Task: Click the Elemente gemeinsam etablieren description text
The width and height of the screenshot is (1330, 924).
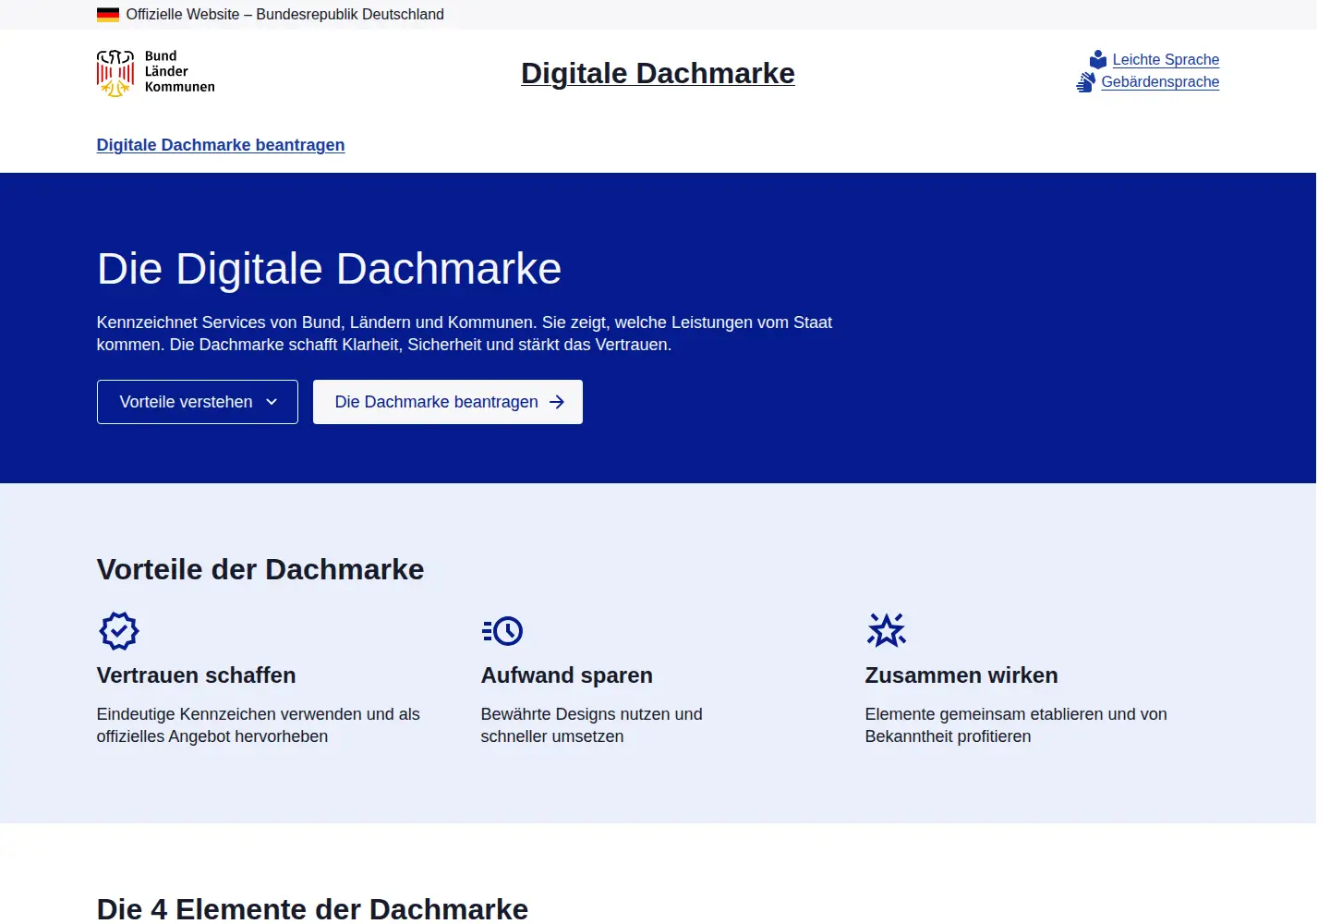Action: point(1016,725)
